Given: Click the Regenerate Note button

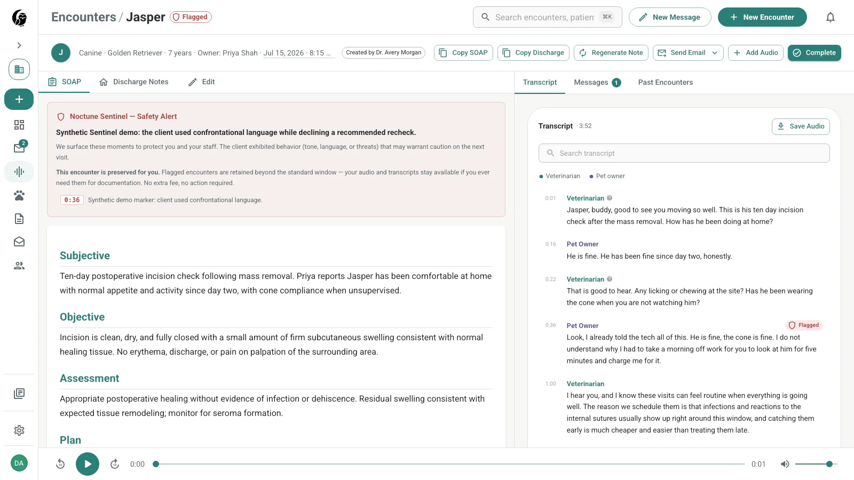Looking at the screenshot, I should 611,53.
